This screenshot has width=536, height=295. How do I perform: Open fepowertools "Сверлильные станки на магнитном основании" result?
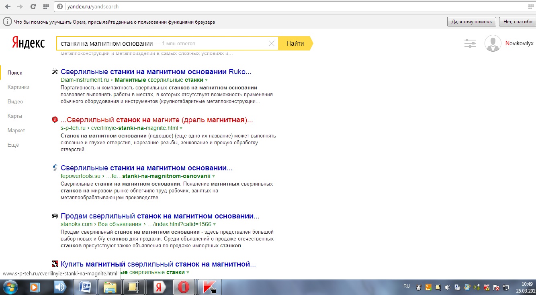[147, 168]
